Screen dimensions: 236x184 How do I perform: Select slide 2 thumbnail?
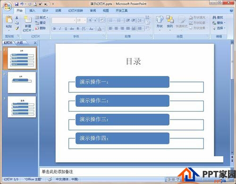[x=22, y=82]
